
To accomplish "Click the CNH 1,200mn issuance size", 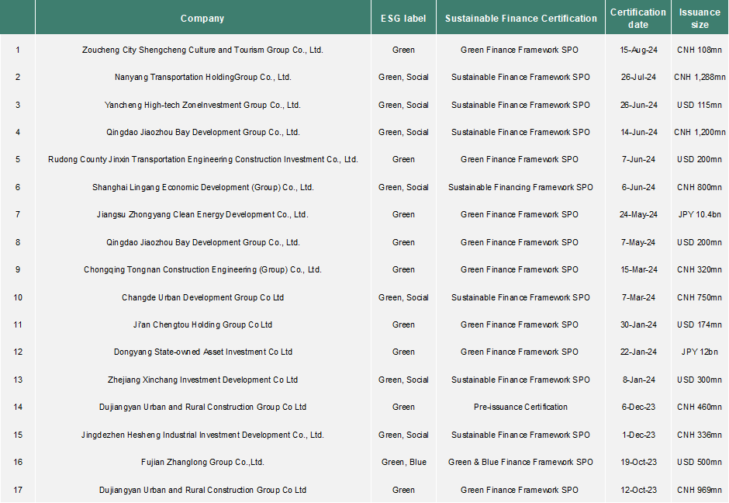I will pyautogui.click(x=700, y=132).
